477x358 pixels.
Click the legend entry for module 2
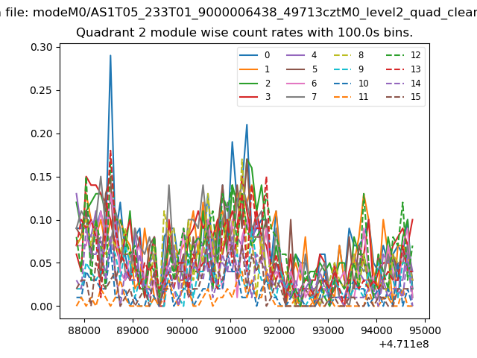(x=255, y=84)
